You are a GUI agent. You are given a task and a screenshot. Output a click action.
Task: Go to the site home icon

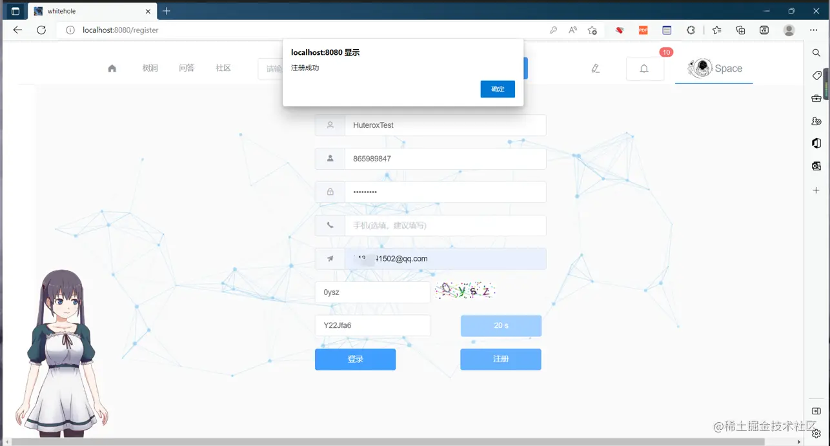(x=112, y=68)
